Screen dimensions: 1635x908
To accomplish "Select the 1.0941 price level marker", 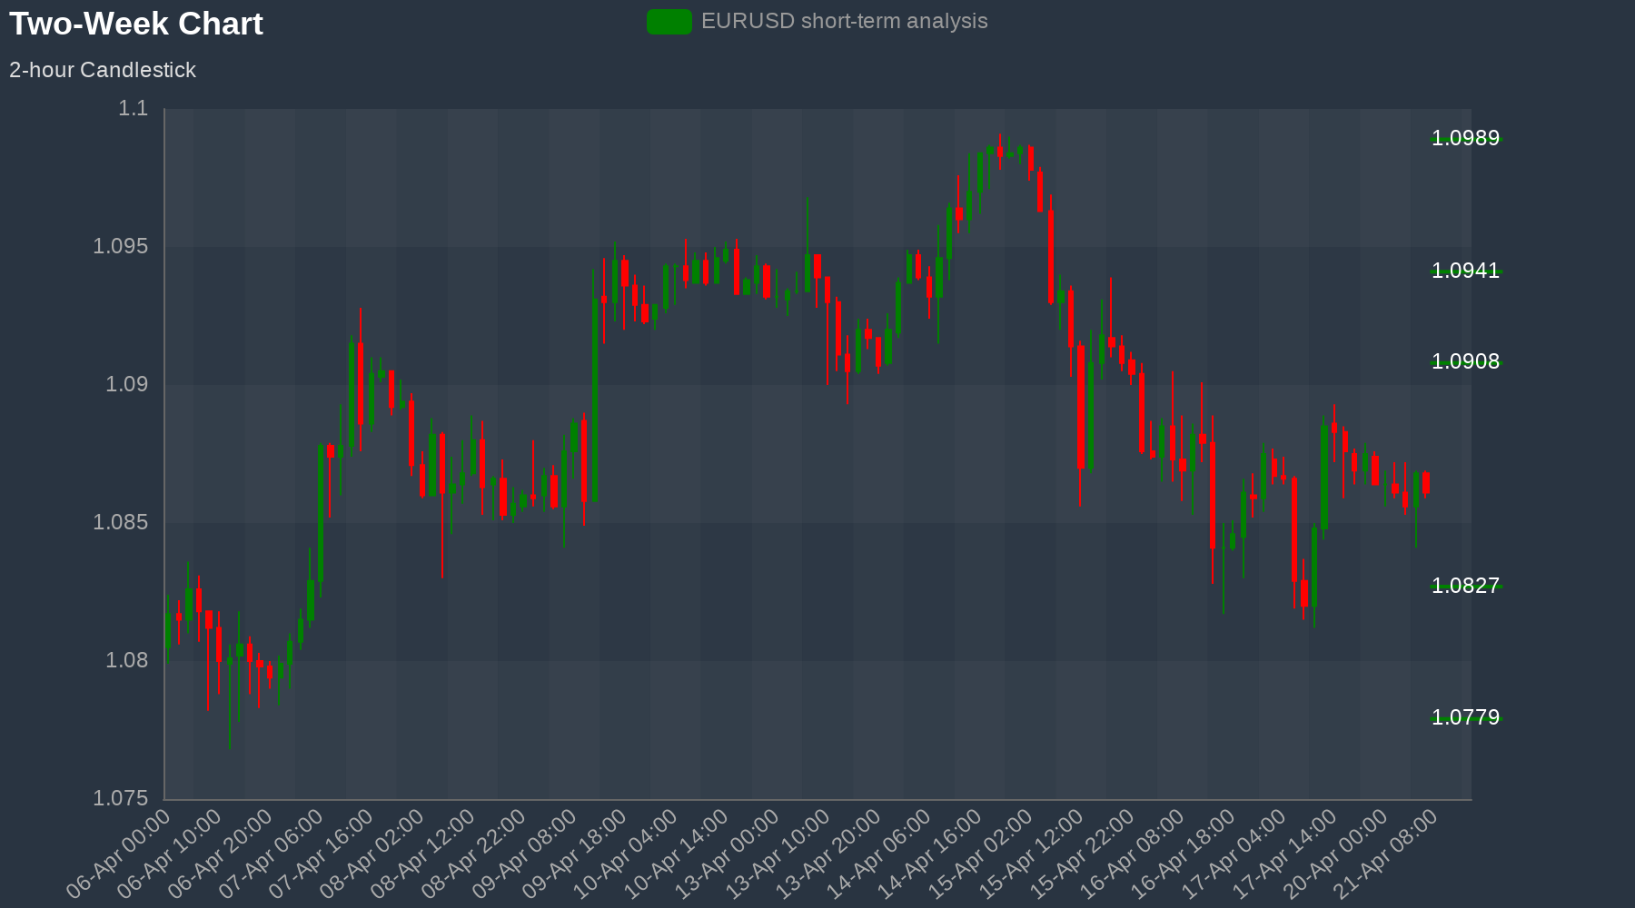I will 1465,271.
